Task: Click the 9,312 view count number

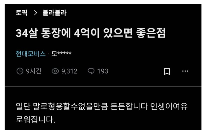Action: 70,71
